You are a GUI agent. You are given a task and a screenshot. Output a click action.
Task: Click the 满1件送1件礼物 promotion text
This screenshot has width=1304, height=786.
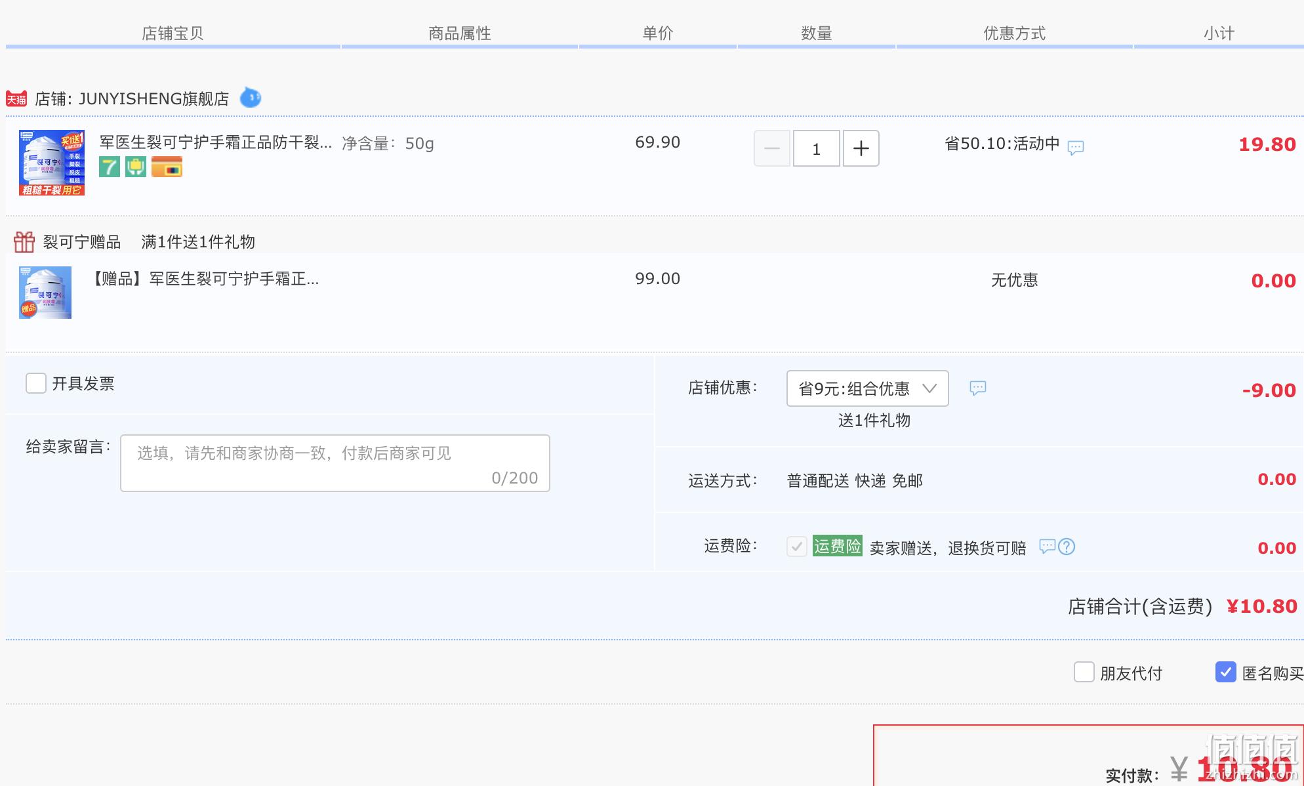coord(198,242)
